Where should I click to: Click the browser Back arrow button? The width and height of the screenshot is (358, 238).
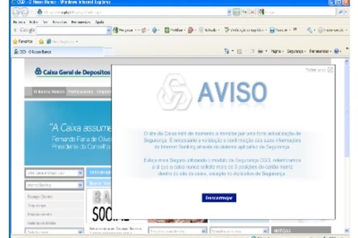(16, 12)
